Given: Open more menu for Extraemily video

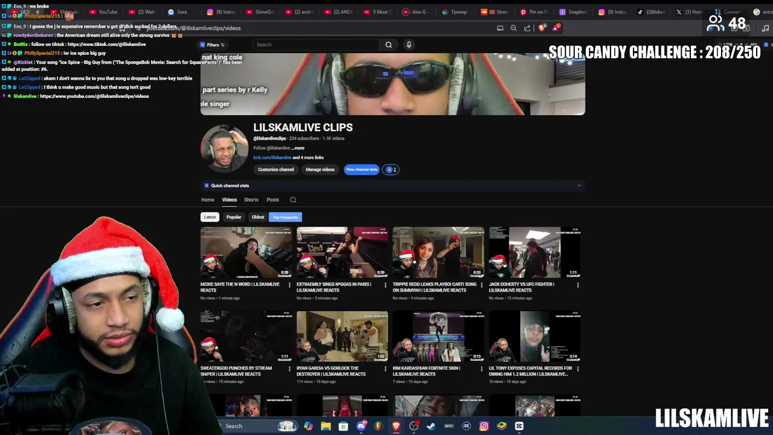Looking at the screenshot, I should (385, 285).
